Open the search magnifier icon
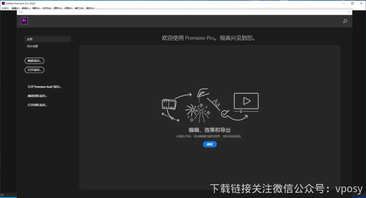The image size is (366, 198). tap(345, 21)
